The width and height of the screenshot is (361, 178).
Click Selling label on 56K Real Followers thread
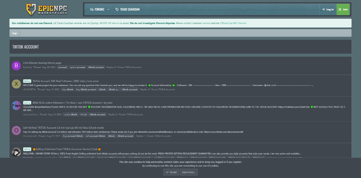tap(27, 81)
